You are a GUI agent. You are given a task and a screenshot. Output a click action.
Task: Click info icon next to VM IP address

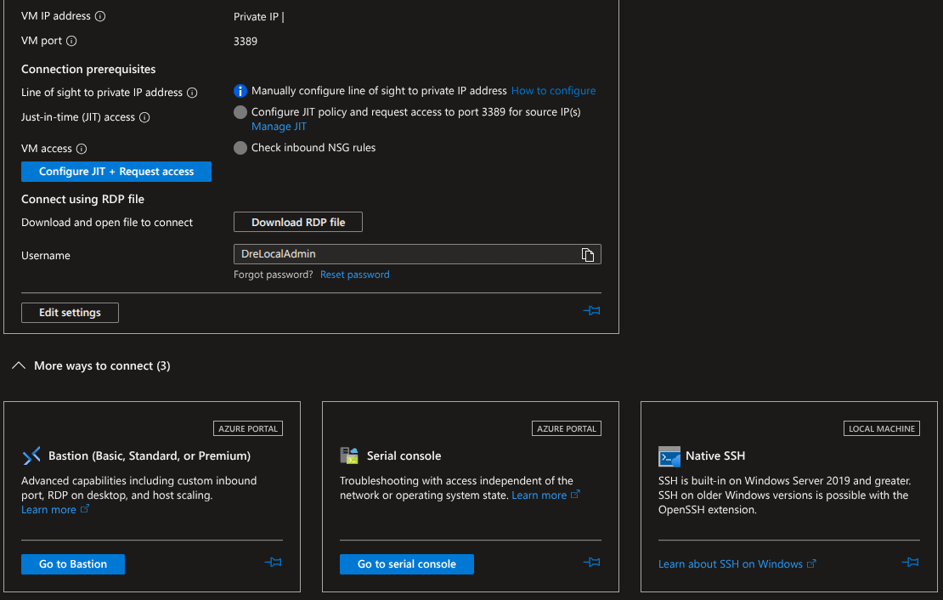100,16
